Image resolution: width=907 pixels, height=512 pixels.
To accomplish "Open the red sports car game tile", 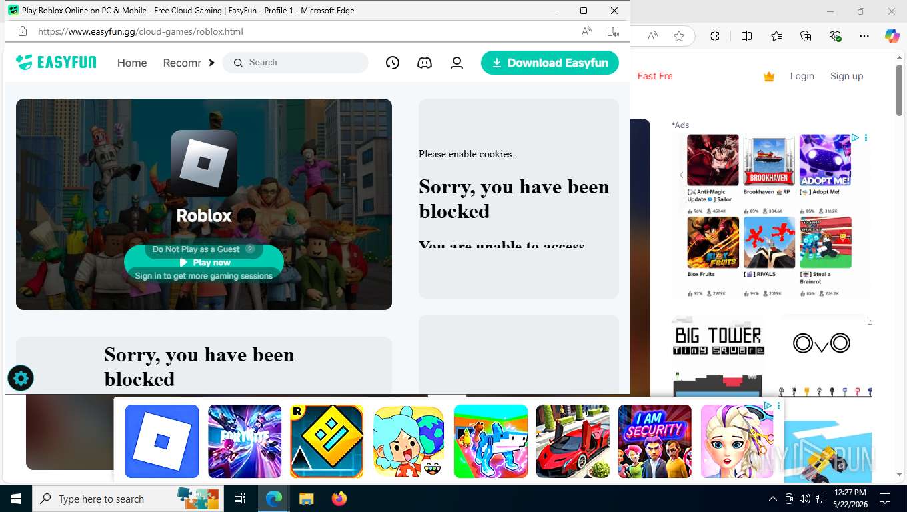I will (x=573, y=441).
